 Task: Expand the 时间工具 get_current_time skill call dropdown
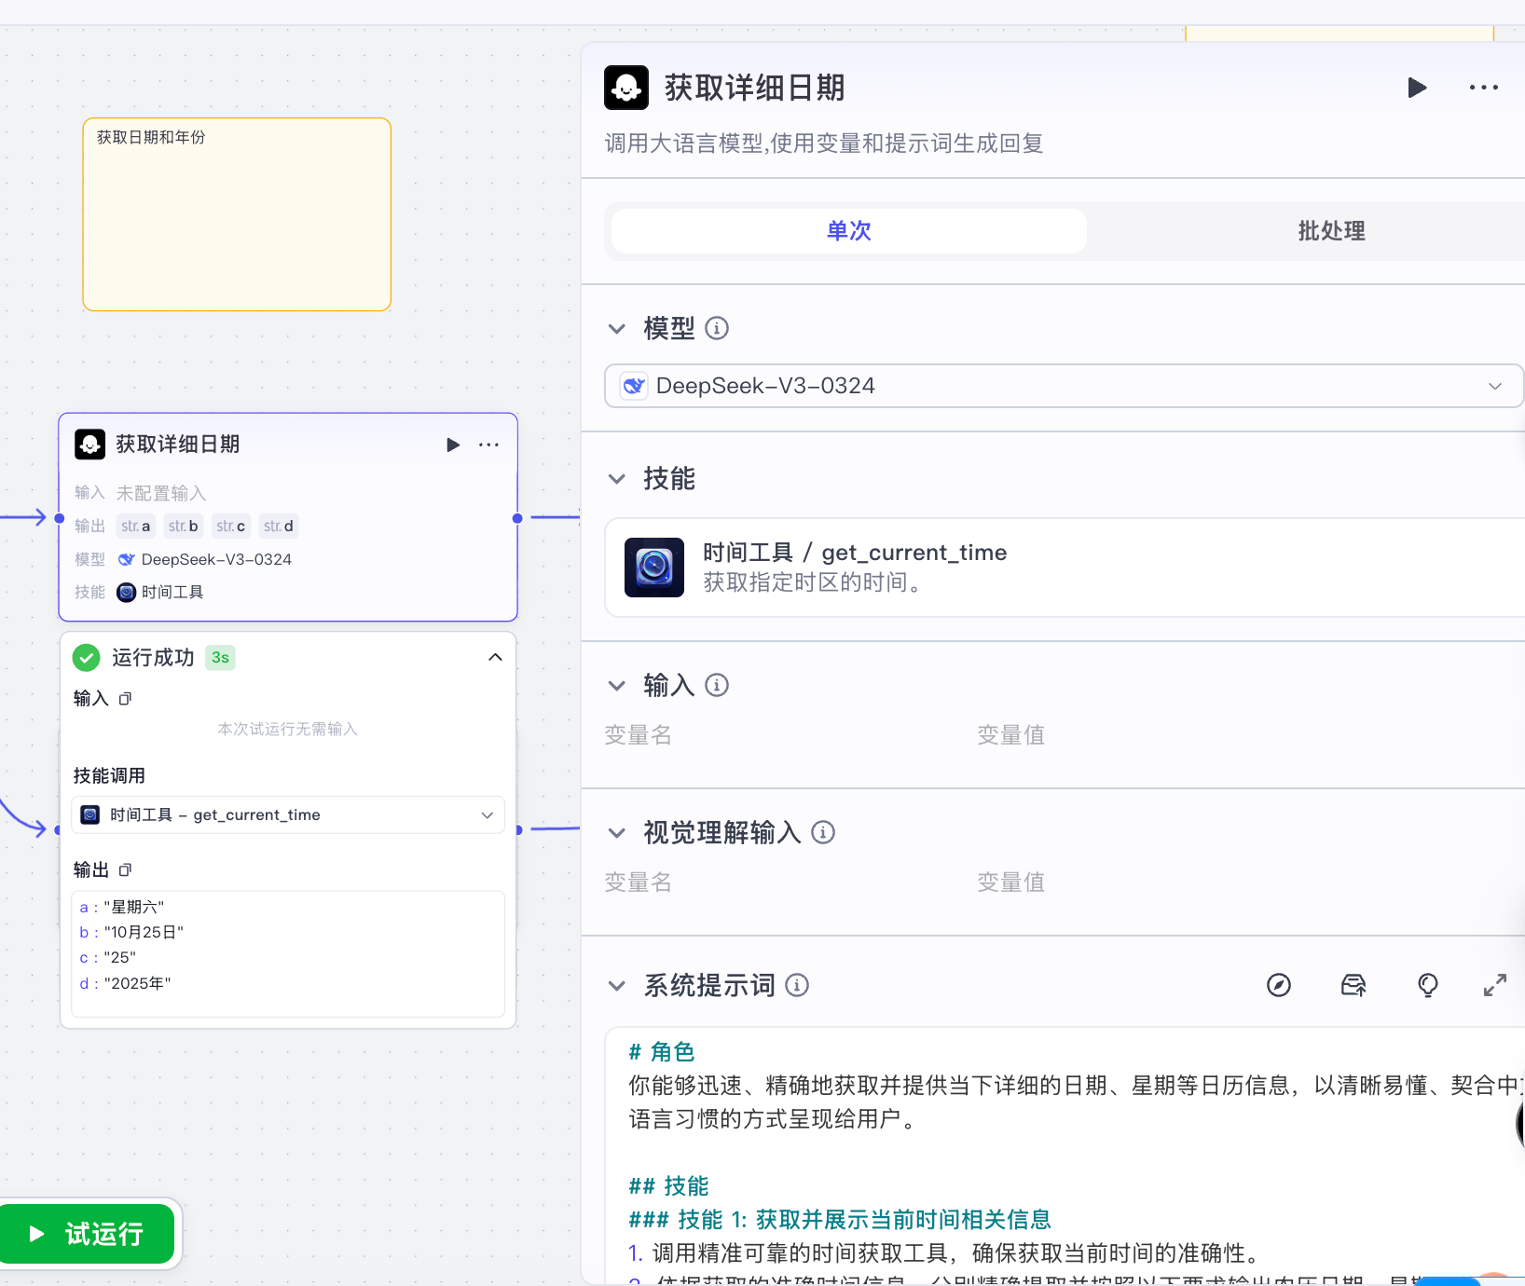click(x=288, y=814)
